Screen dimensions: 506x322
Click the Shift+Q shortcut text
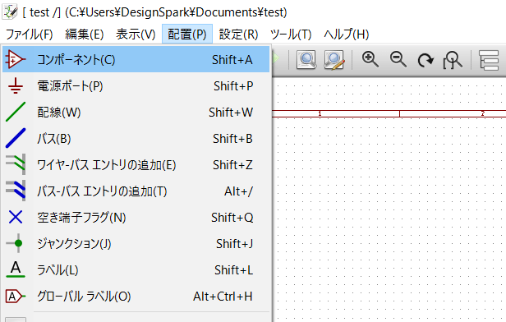tap(232, 218)
